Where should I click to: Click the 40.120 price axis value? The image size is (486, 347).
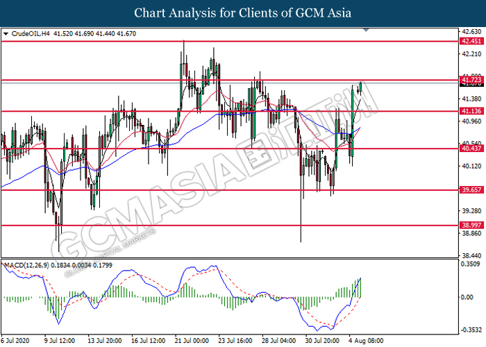coord(471,167)
